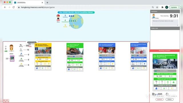Screen dimensions: 183x103
Task: Close the 2030SDGs tab
Action: (42, 3)
